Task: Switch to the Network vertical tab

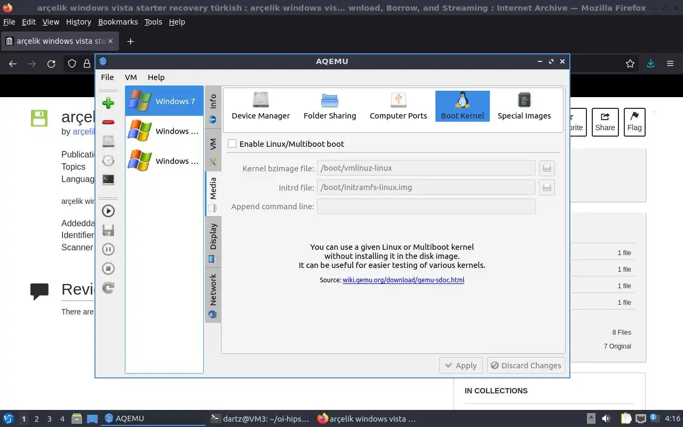Action: point(213,295)
